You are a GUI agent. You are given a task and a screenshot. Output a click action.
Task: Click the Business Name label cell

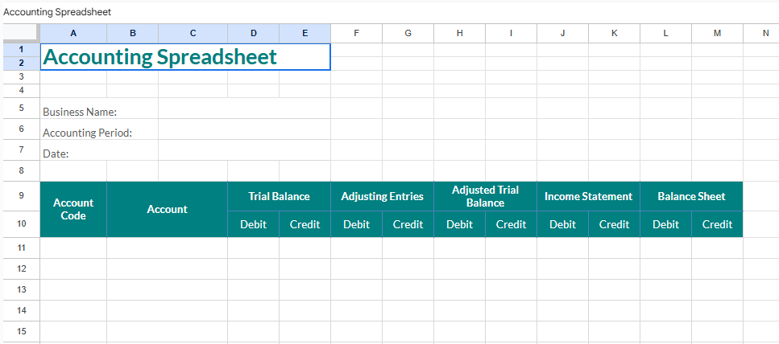point(80,113)
